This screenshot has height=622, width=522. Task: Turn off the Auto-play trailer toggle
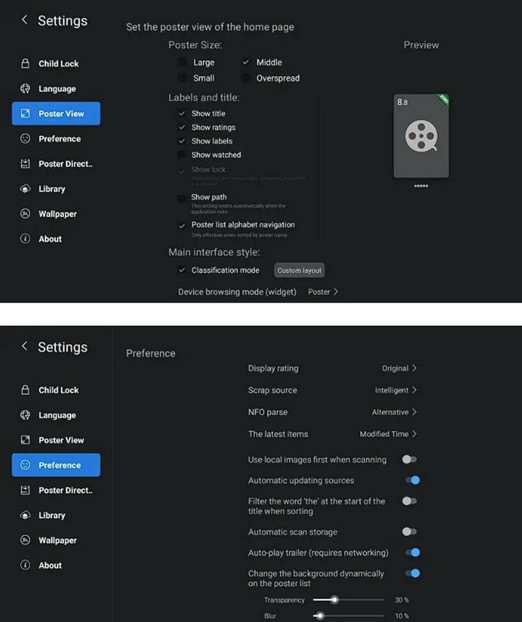(x=412, y=553)
